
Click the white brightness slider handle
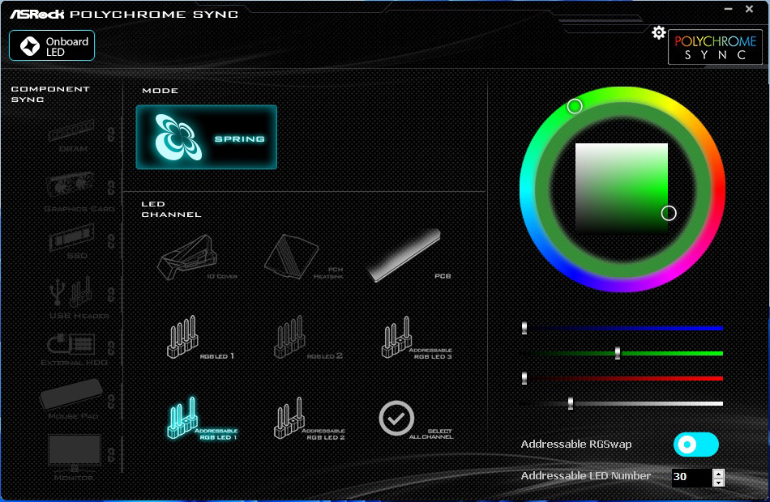pyautogui.click(x=570, y=403)
